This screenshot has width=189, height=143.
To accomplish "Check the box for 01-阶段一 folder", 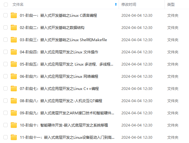I will [x=6, y=15].
